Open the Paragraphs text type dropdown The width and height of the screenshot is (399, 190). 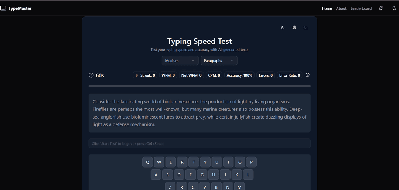(x=219, y=61)
